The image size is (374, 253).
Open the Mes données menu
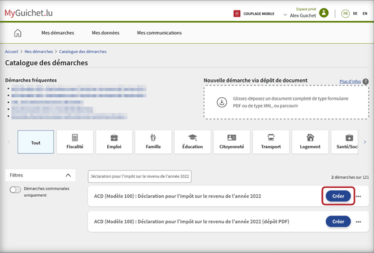105,33
